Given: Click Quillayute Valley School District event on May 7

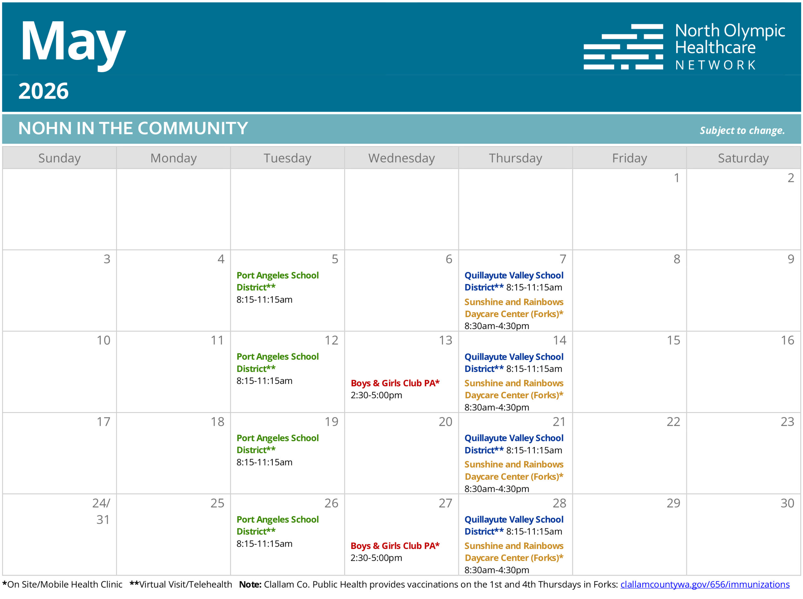Looking at the screenshot, I should (x=514, y=281).
